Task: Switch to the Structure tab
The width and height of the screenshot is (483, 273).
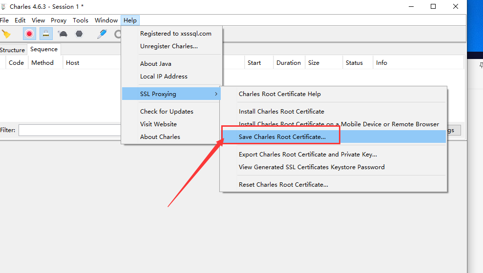Action: coord(12,50)
